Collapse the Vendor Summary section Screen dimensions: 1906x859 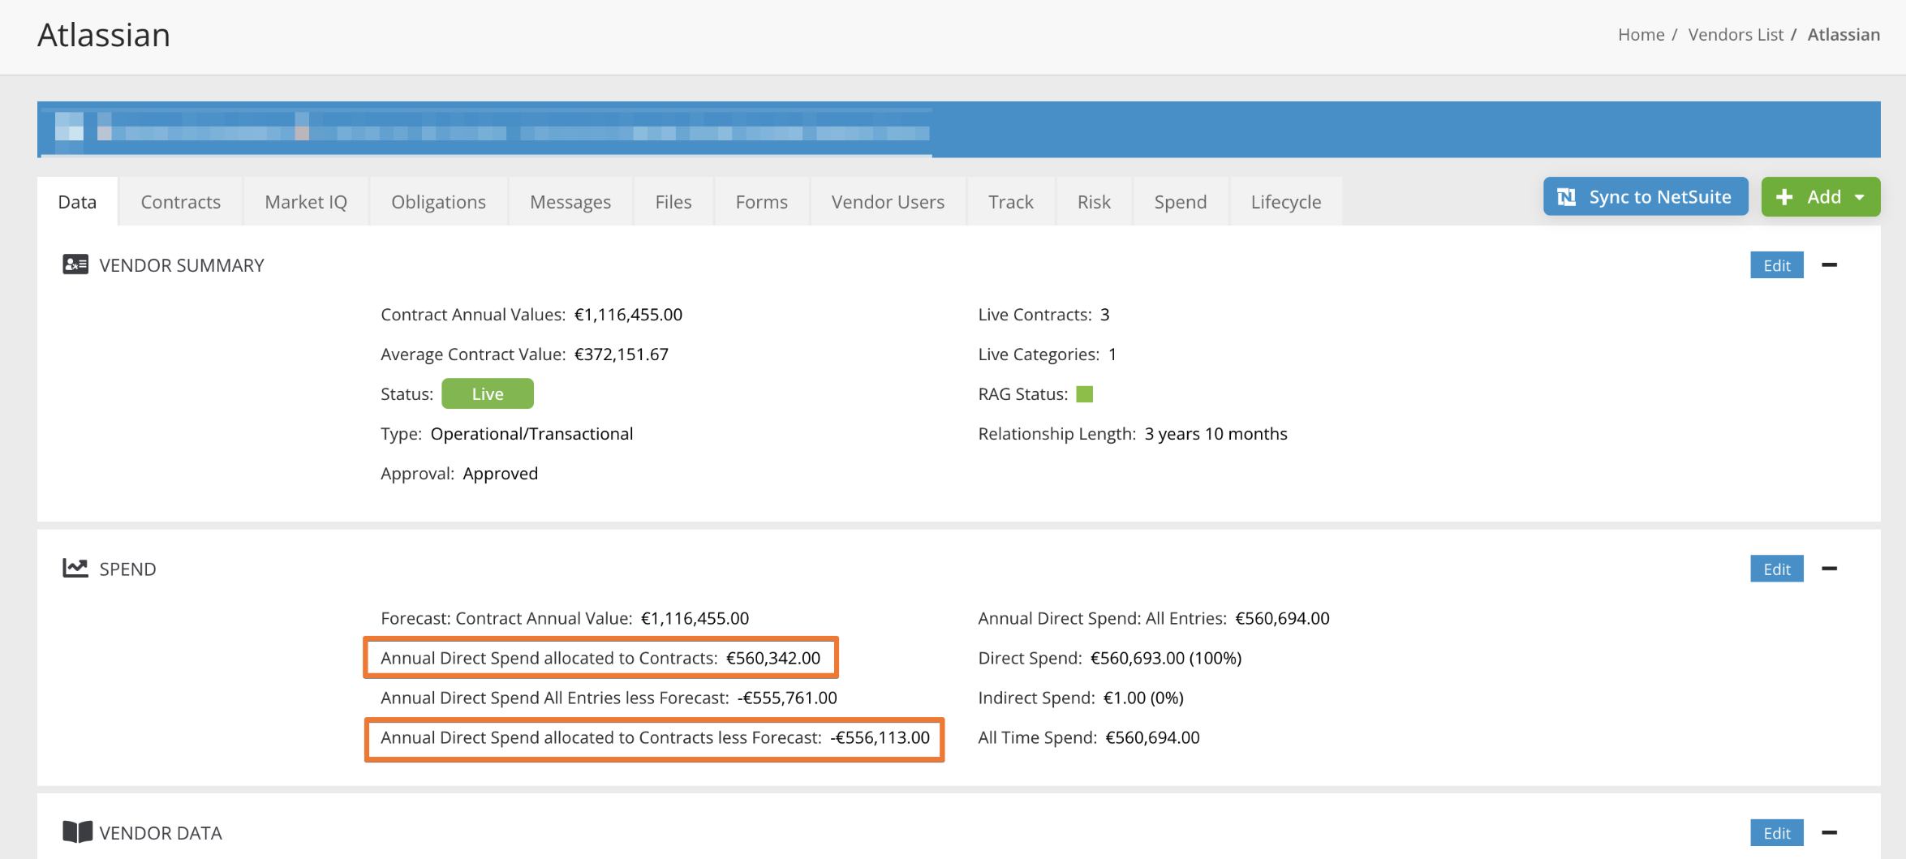click(1829, 265)
